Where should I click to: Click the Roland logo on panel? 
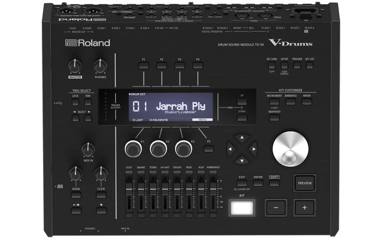(88, 43)
